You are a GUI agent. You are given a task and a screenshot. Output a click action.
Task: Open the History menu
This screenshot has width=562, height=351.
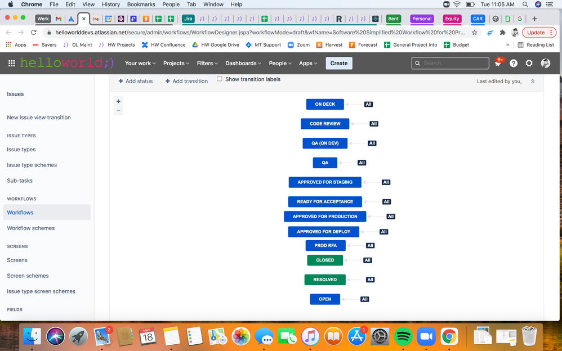(x=111, y=4)
